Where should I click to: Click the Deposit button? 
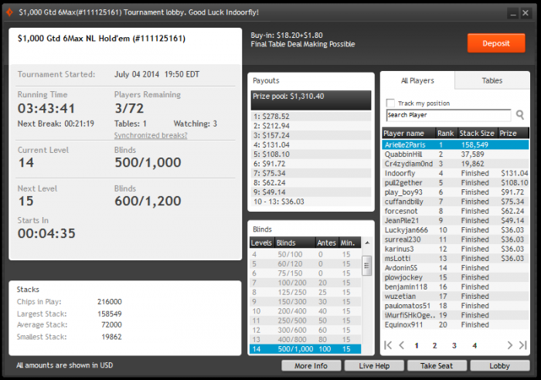coord(496,43)
